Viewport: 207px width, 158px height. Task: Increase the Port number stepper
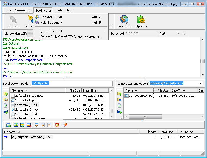(184, 32)
